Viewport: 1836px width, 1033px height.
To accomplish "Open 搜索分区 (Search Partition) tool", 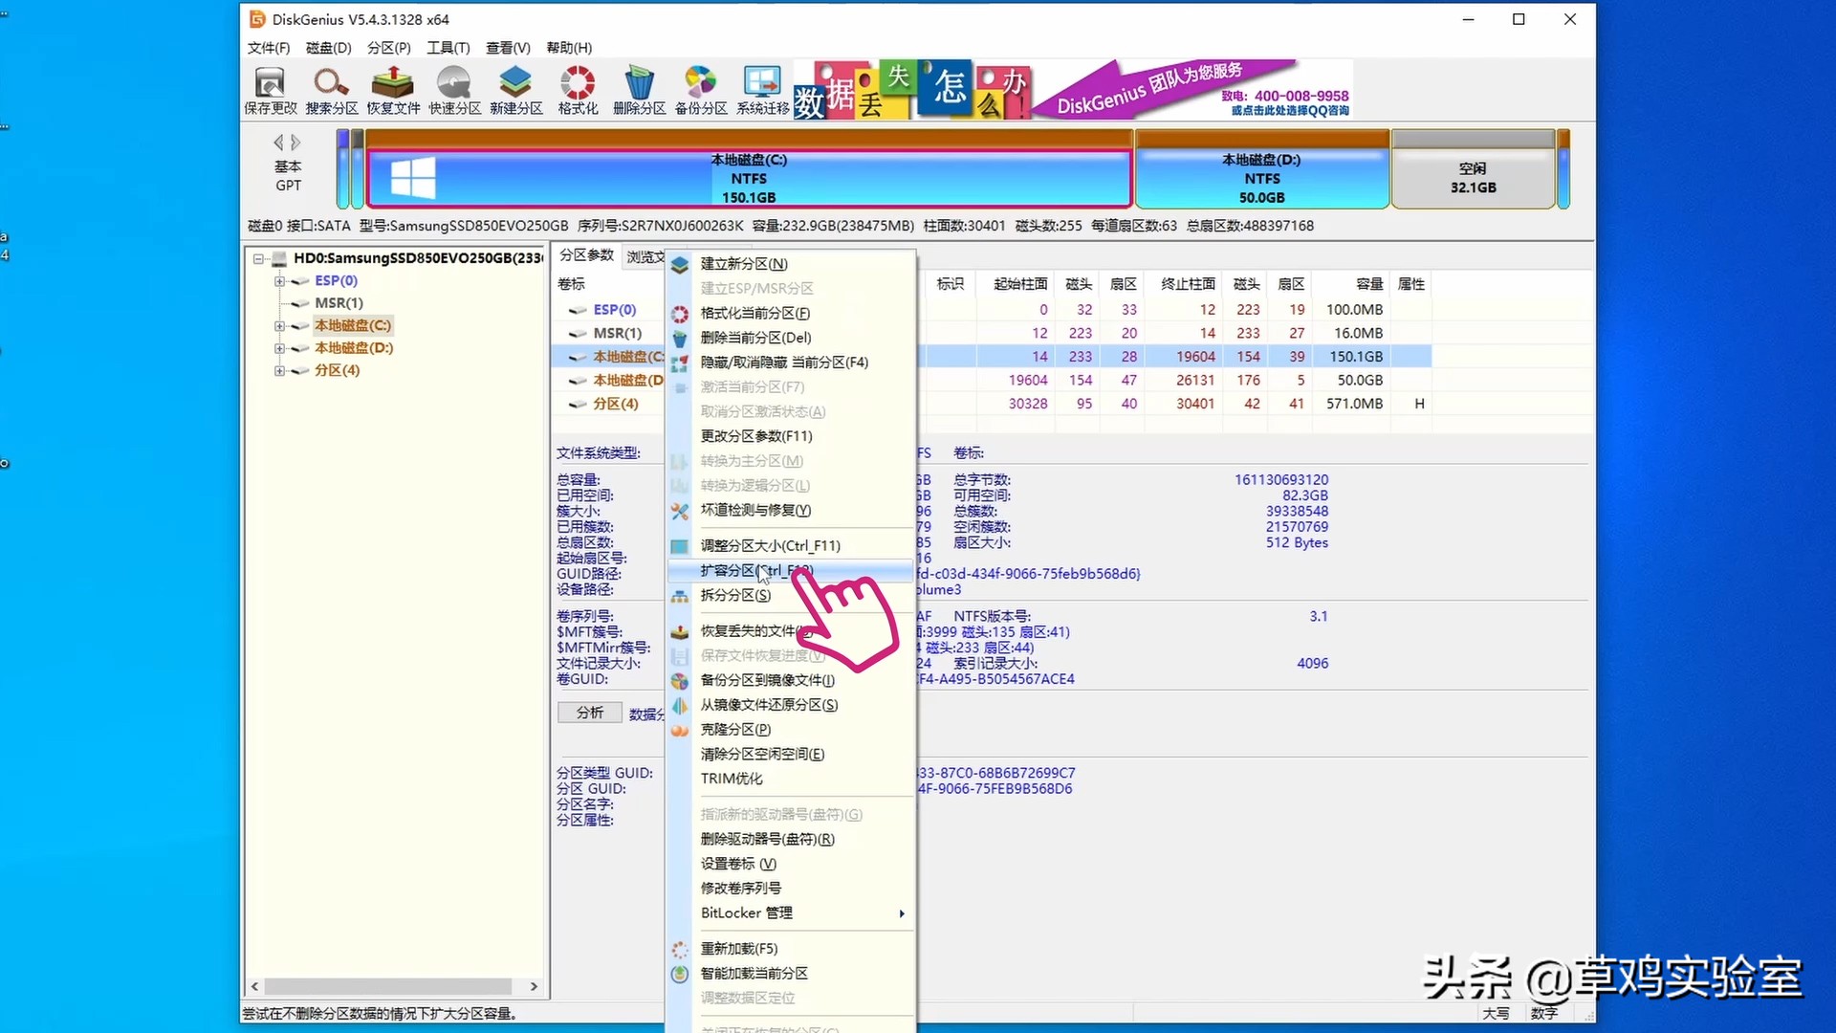I will (x=331, y=89).
